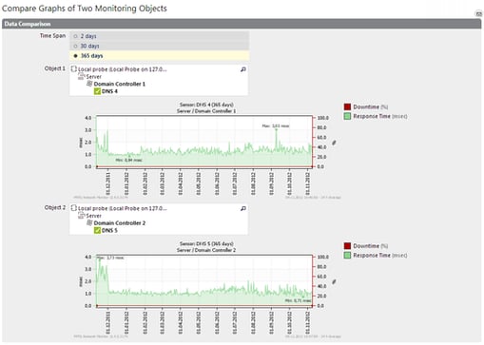Select Local probe node in Object 1
The image size is (484, 345).
pyautogui.click(x=123, y=69)
